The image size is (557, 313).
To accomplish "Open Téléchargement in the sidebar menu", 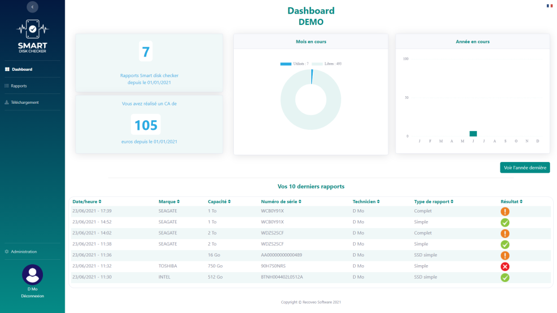I will tap(24, 102).
